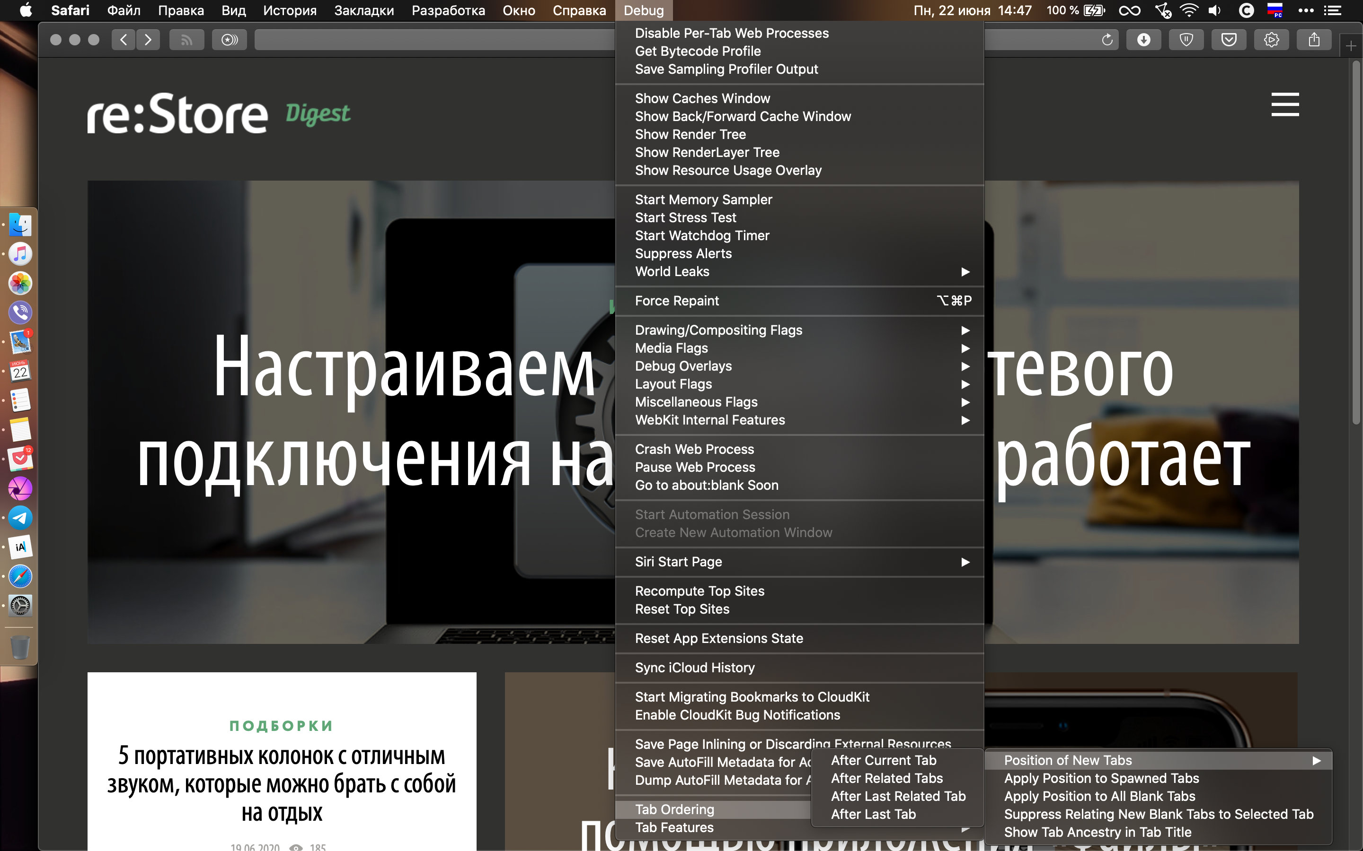Image resolution: width=1363 pixels, height=851 pixels.
Task: Toggle Disable Per-Tab Web Processes
Action: 800,33
